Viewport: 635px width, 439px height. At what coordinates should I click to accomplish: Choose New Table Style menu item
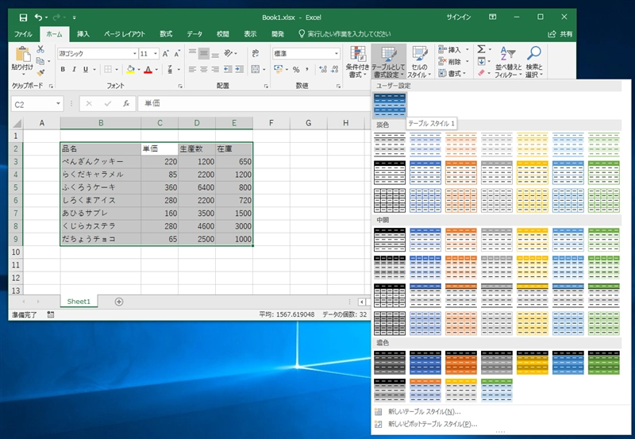coord(424,412)
